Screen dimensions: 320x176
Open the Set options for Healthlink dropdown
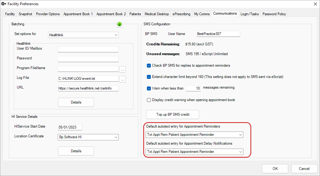tap(83, 35)
